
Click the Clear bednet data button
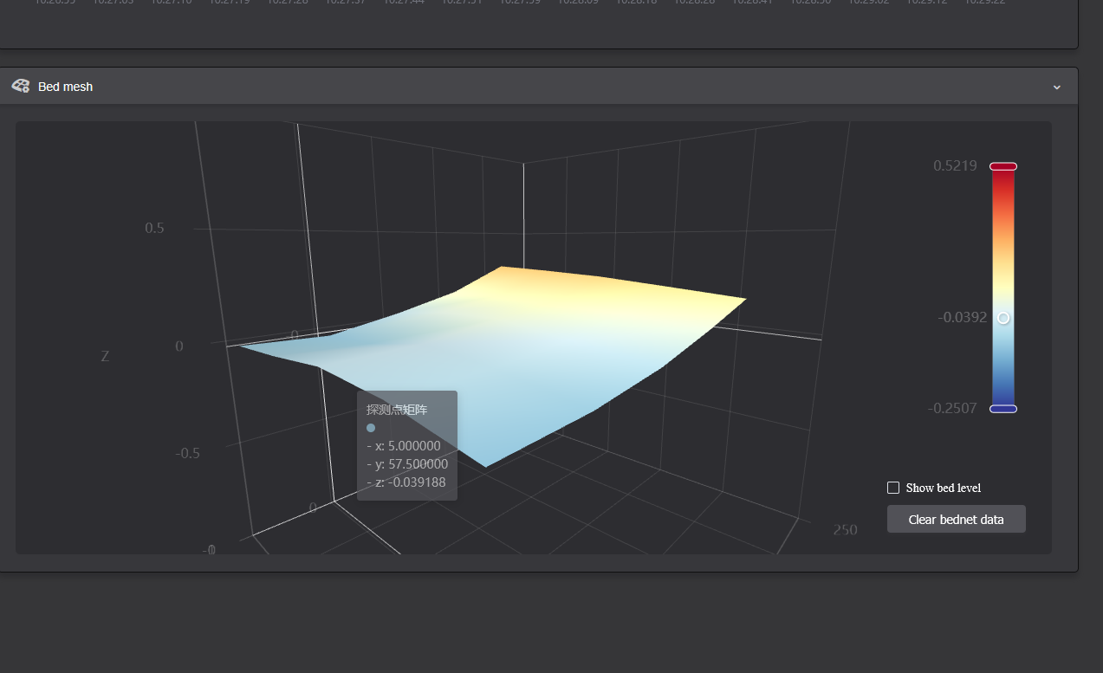point(956,519)
